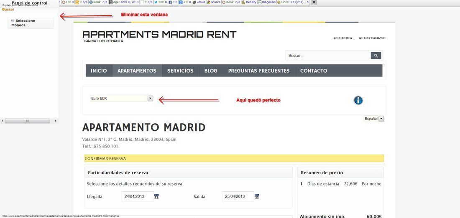Click the Buscar link in side panel

pos(8,9)
